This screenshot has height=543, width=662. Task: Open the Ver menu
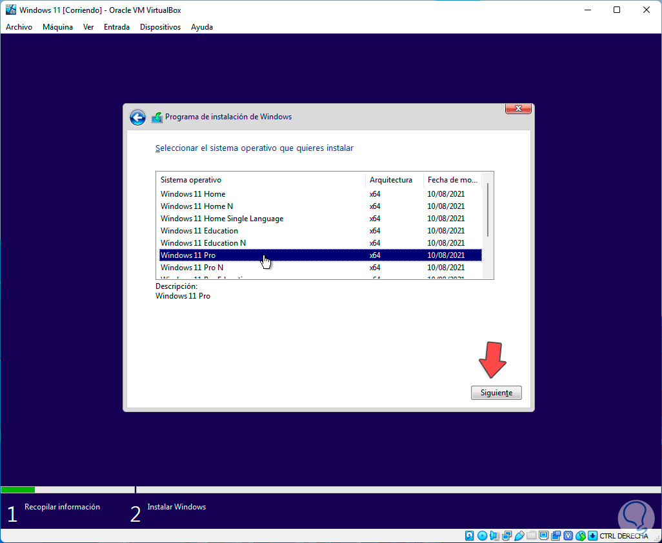[x=88, y=27]
